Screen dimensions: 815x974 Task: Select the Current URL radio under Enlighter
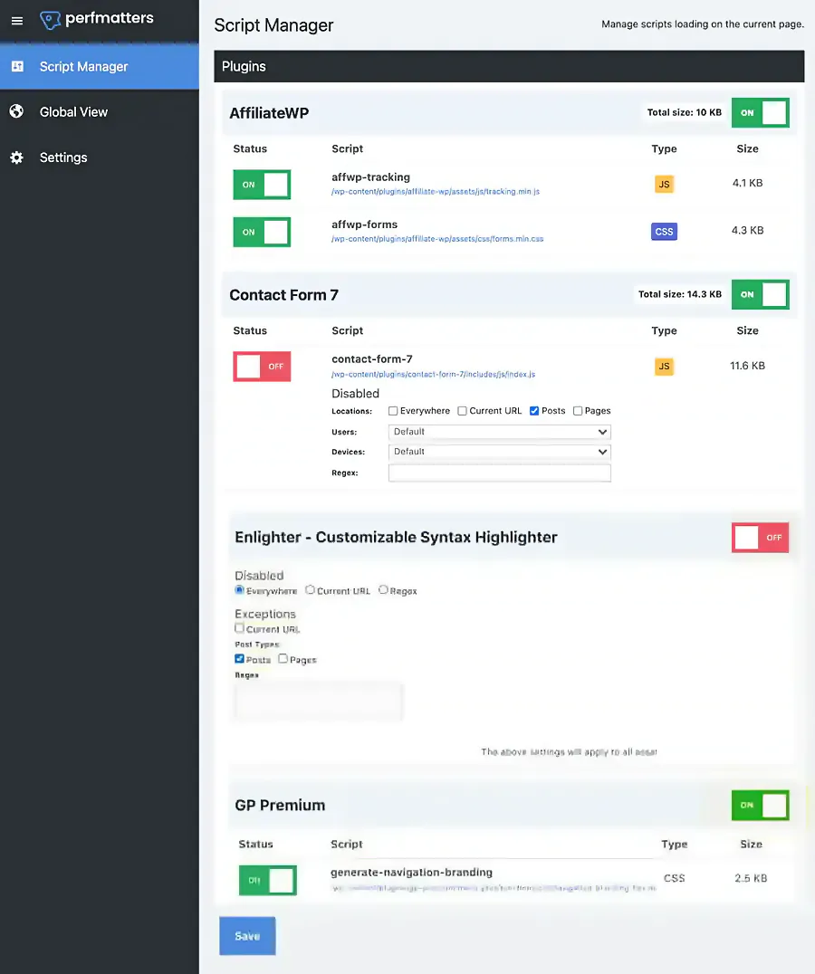coord(312,590)
